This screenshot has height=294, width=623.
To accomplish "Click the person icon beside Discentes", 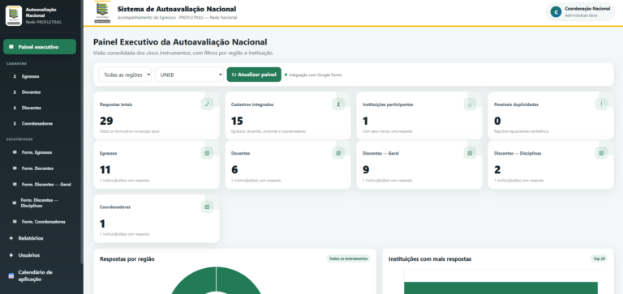I will click(15, 108).
